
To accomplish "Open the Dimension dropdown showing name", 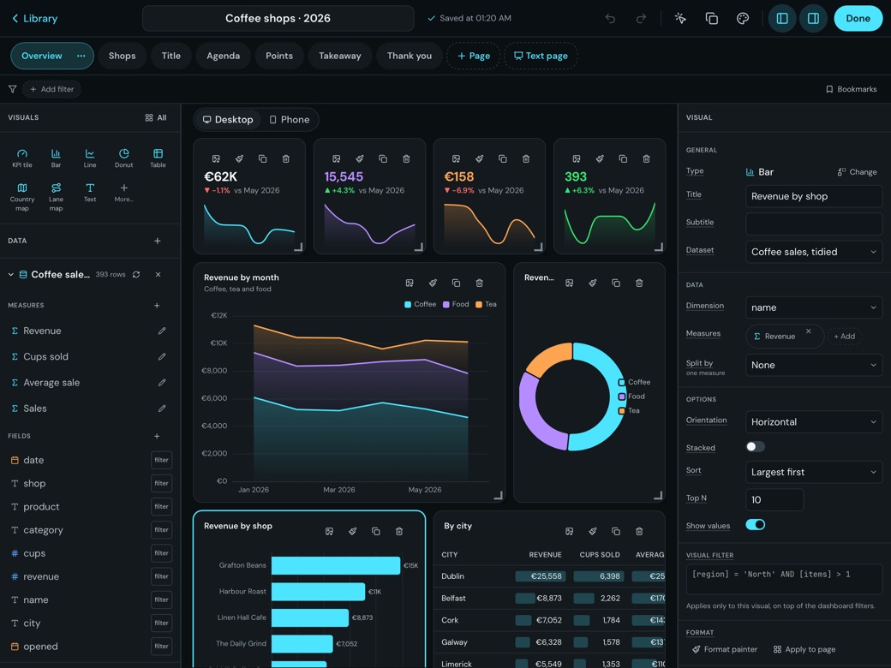I will [x=814, y=307].
